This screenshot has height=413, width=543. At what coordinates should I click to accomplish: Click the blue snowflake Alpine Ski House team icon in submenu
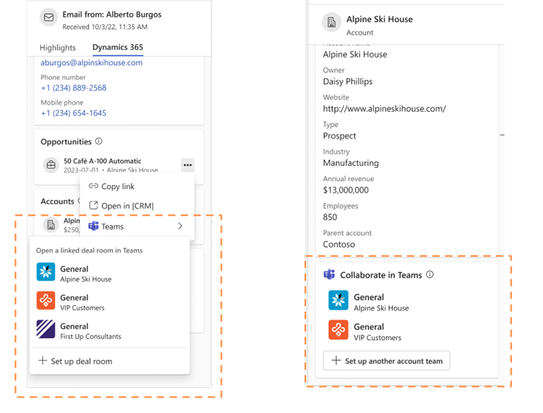(x=46, y=272)
